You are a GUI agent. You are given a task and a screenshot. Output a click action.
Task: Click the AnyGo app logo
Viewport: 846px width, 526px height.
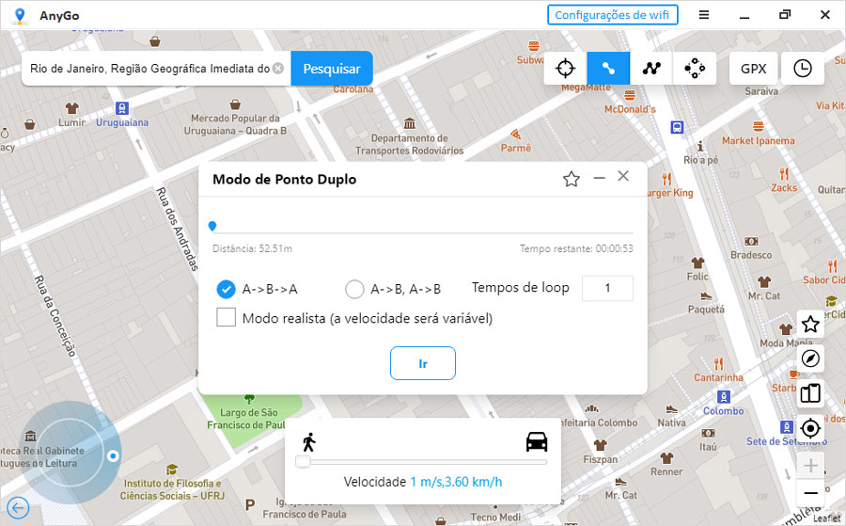point(20,15)
